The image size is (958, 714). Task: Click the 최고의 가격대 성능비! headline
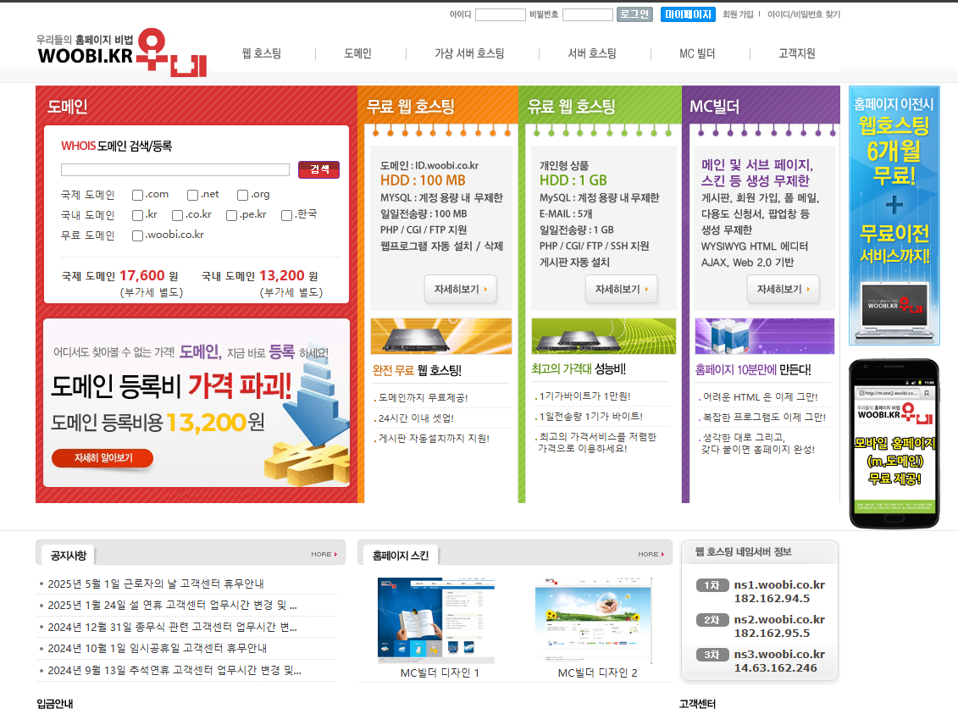[579, 369]
